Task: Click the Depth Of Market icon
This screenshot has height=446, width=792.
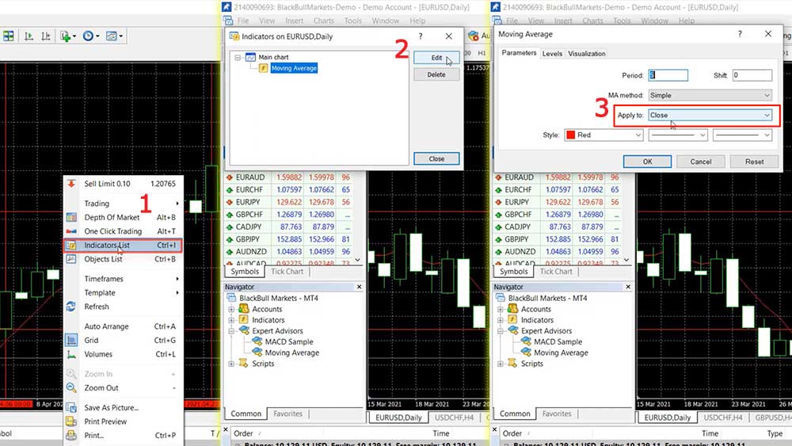Action: click(x=71, y=217)
